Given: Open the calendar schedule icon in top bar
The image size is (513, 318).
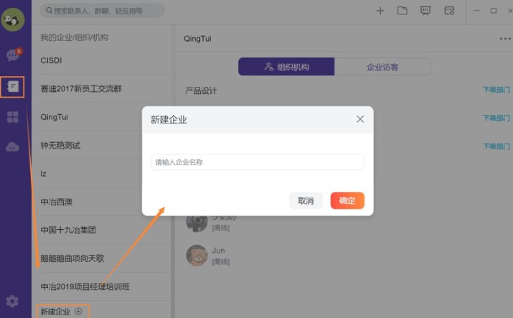Looking at the screenshot, I should click(449, 11).
